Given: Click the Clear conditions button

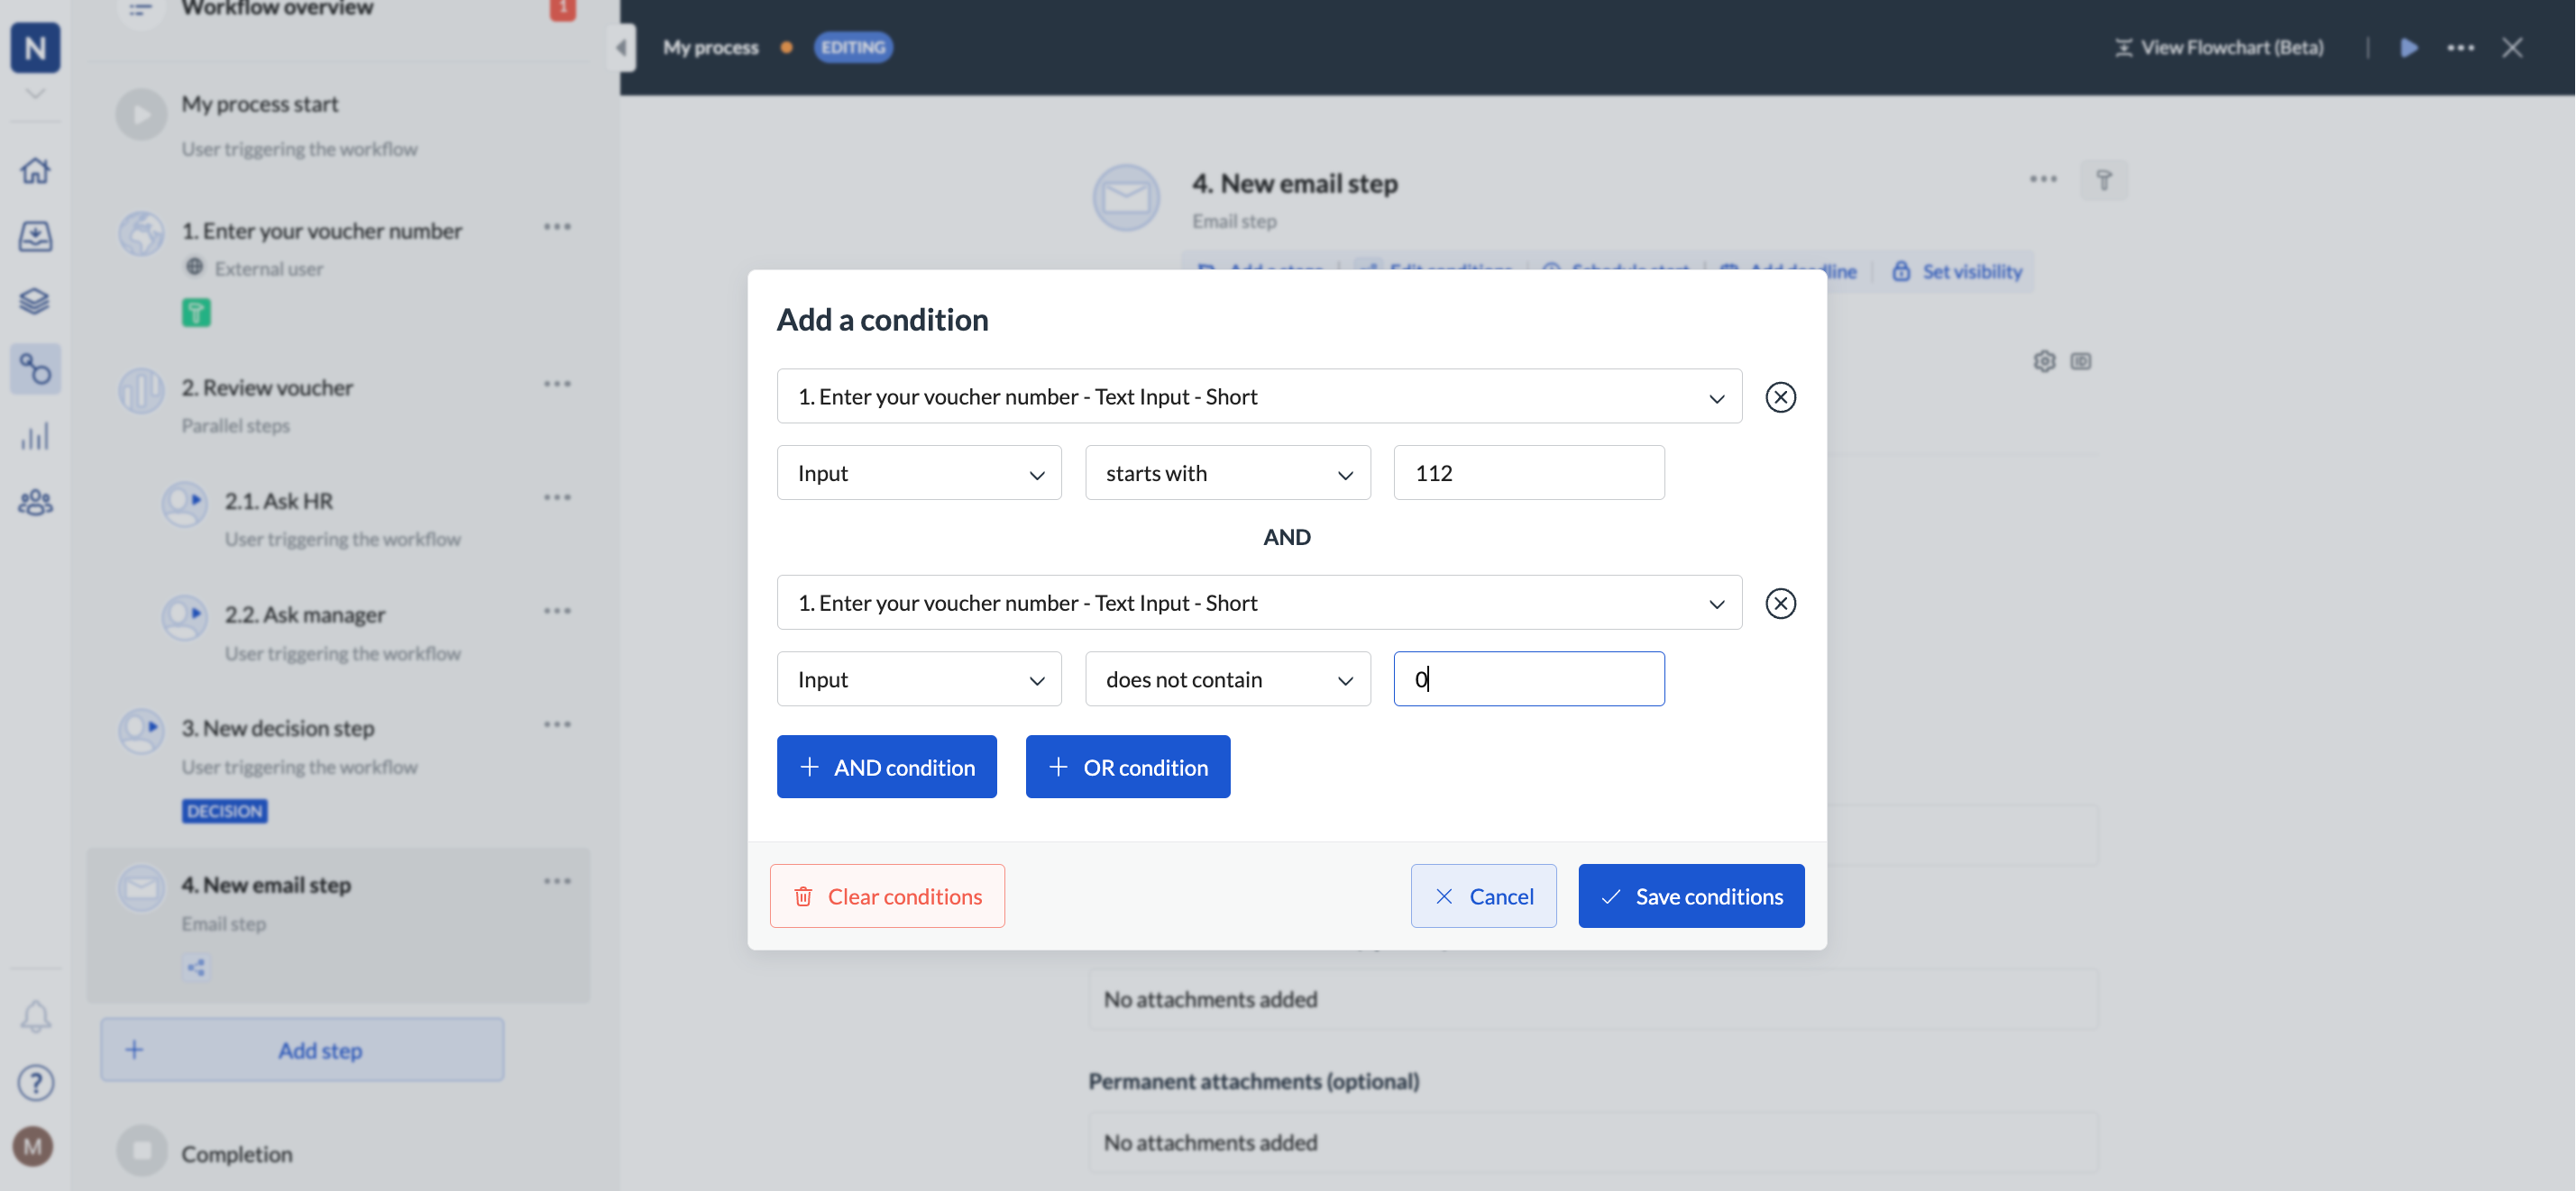Looking at the screenshot, I should 887,896.
